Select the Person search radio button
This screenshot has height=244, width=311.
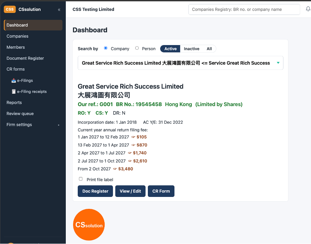pos(137,48)
